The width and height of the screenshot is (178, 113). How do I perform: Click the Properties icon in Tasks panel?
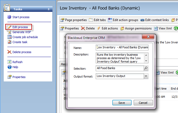pyautogui.click(x=9, y=77)
